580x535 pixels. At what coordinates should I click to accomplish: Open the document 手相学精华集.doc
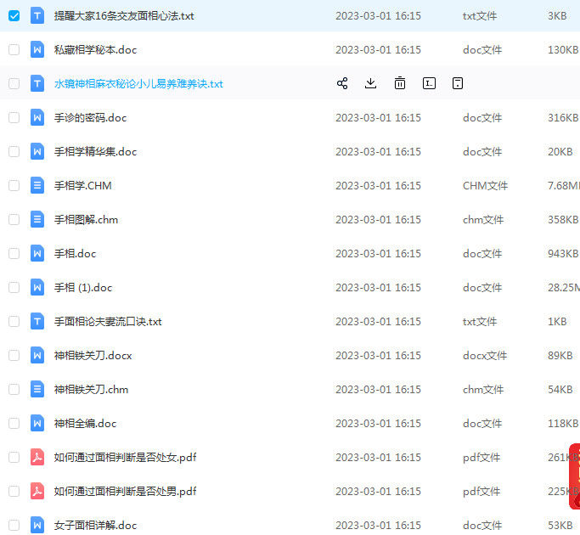[x=95, y=152]
